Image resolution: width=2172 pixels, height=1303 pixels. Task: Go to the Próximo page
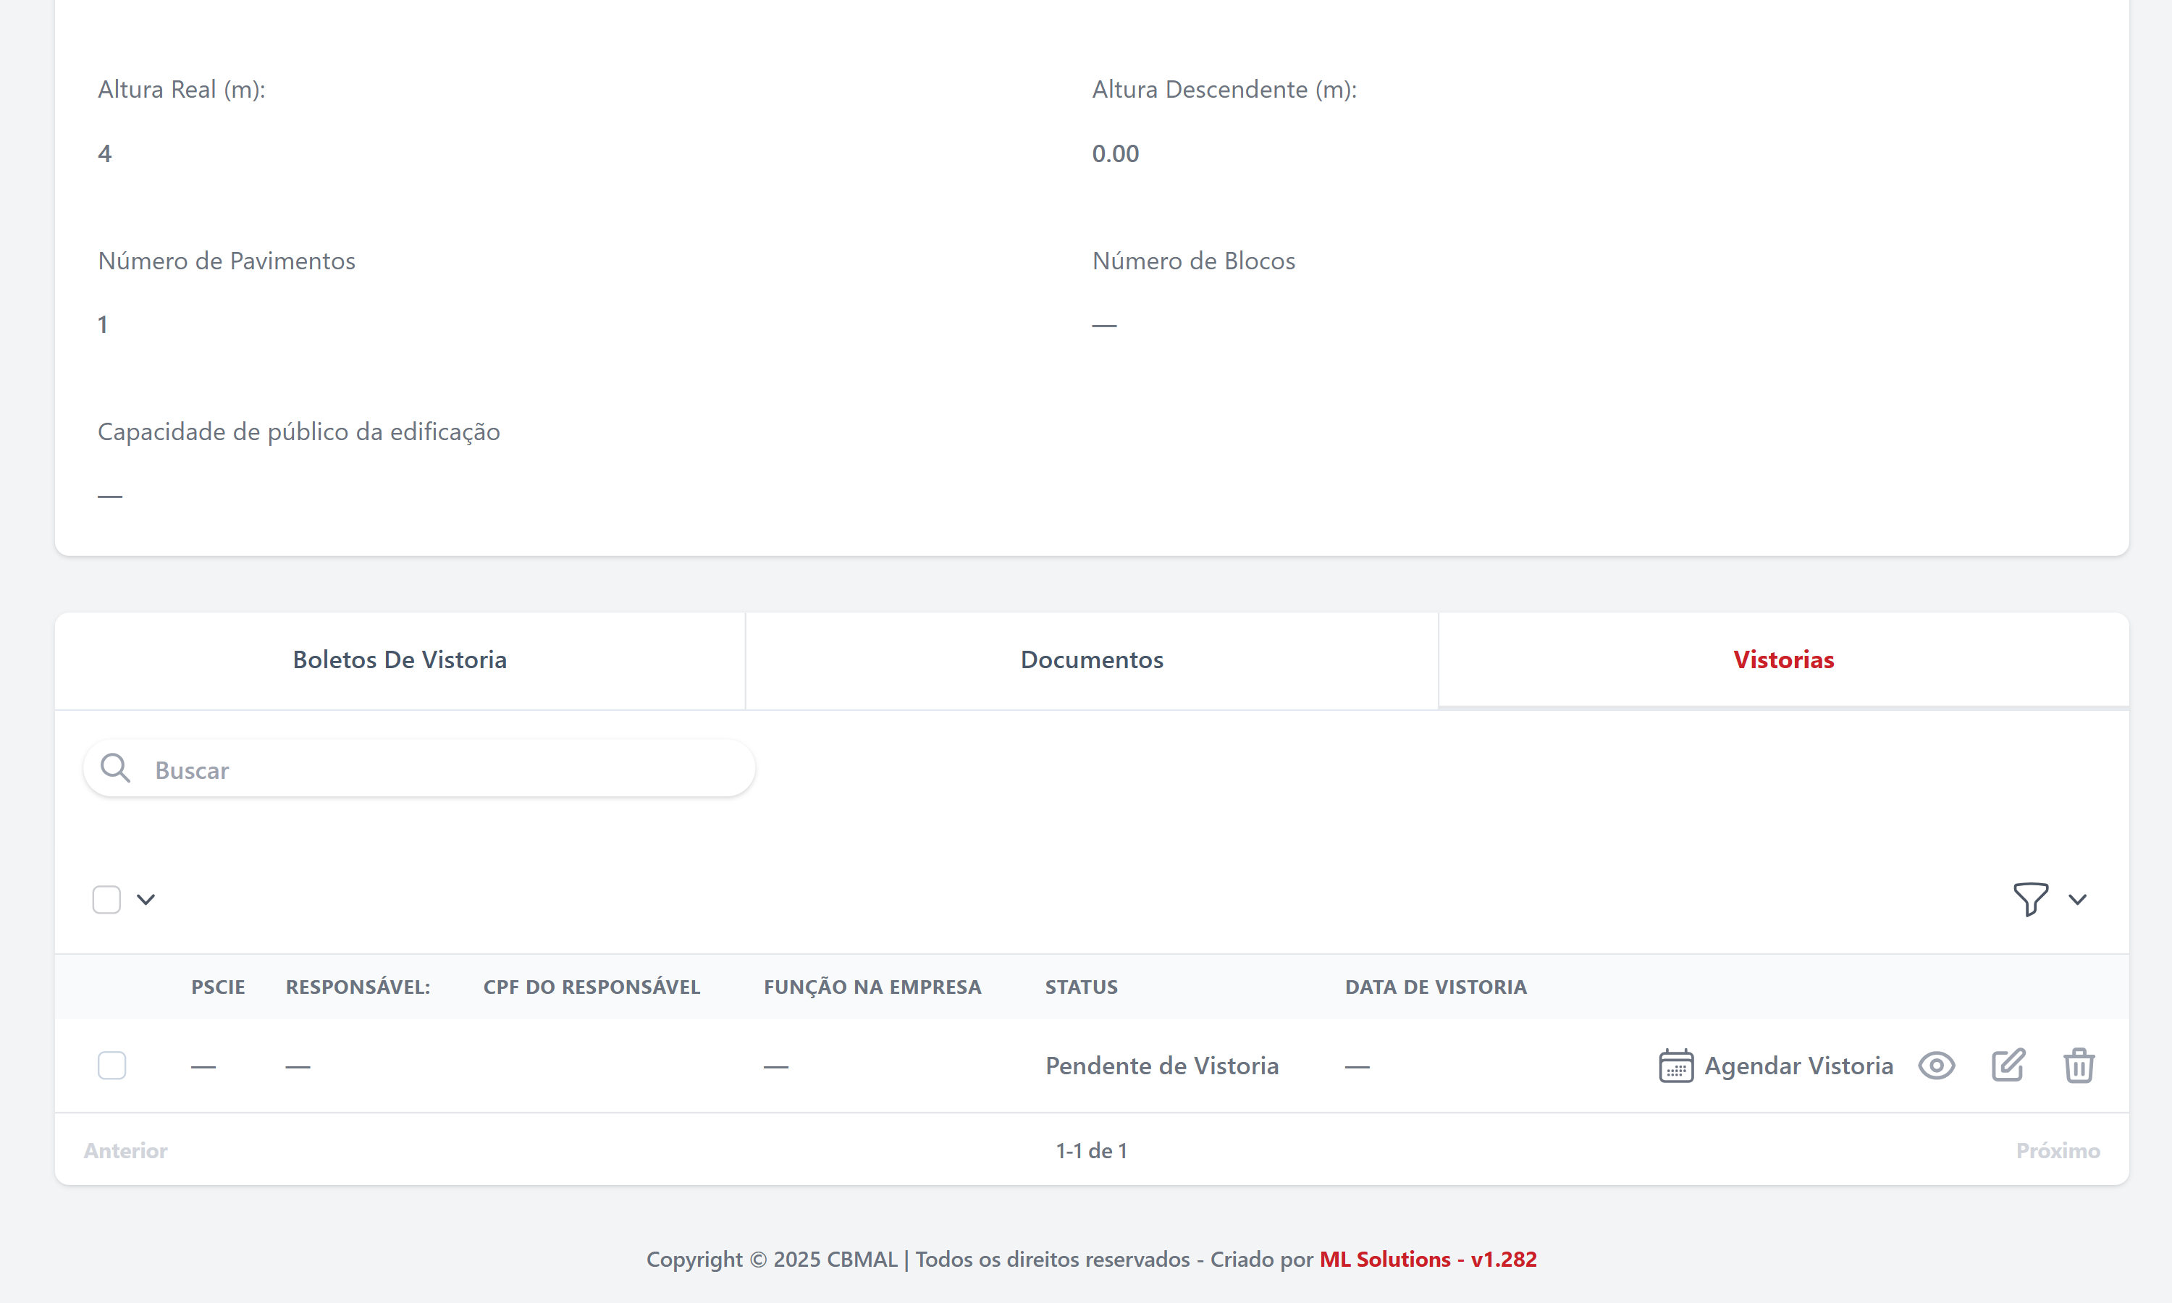(x=2057, y=1151)
